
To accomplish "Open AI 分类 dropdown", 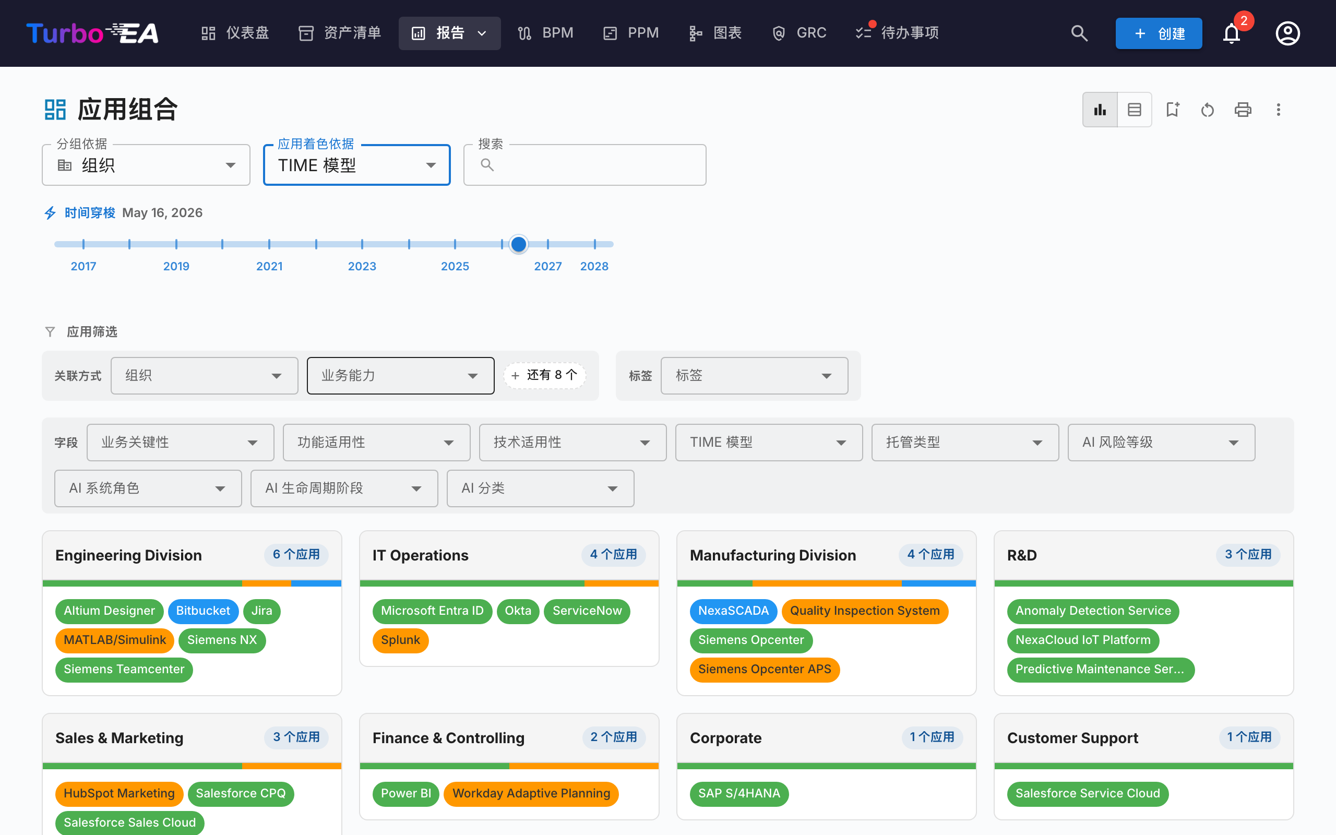I will [541, 488].
